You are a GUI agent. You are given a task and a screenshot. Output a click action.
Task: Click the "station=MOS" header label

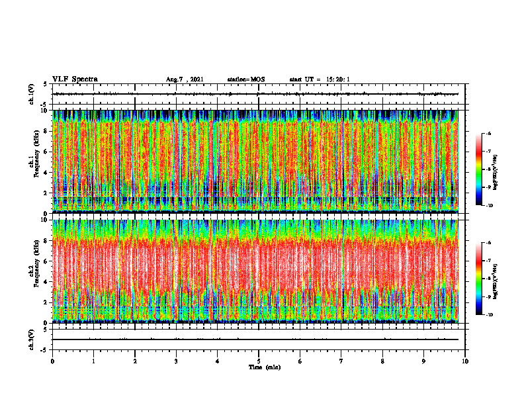(246, 79)
